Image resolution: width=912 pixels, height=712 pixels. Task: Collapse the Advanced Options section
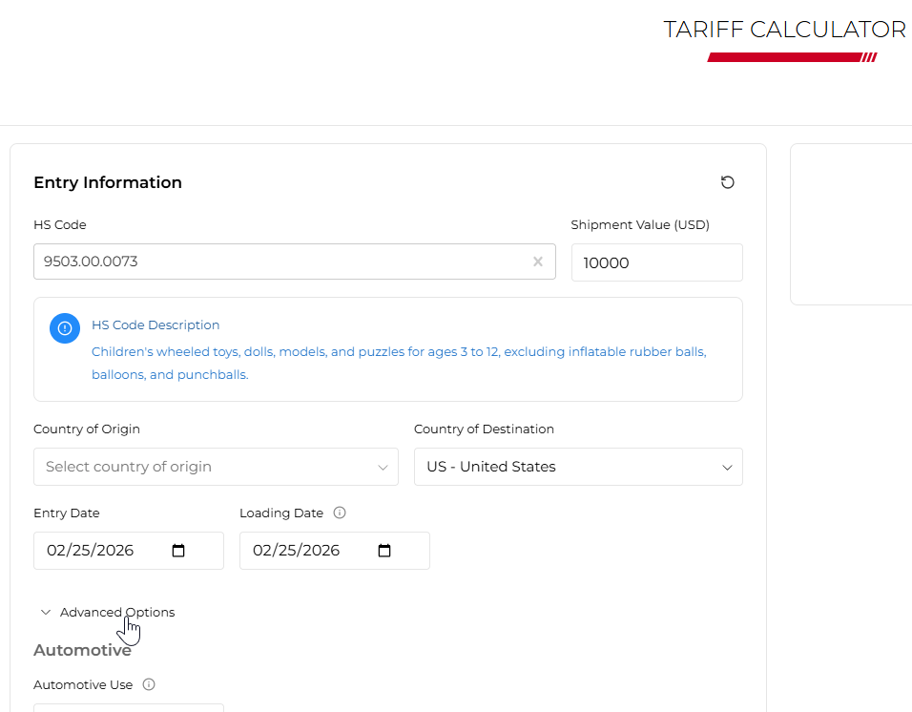(46, 613)
